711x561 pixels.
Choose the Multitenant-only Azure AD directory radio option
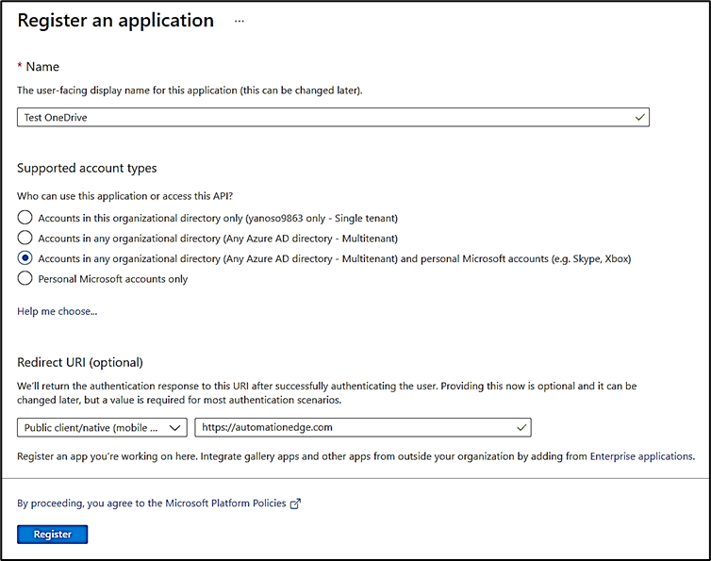coord(25,238)
